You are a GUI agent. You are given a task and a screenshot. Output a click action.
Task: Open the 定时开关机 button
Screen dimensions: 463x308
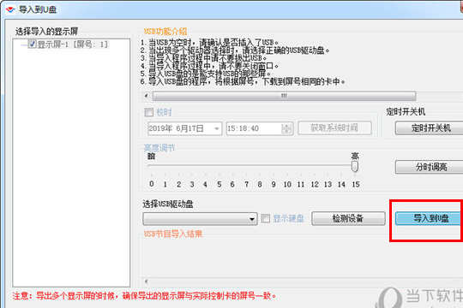(430, 128)
